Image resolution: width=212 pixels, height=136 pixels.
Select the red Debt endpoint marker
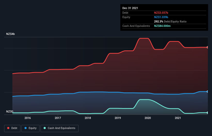point(208,47)
